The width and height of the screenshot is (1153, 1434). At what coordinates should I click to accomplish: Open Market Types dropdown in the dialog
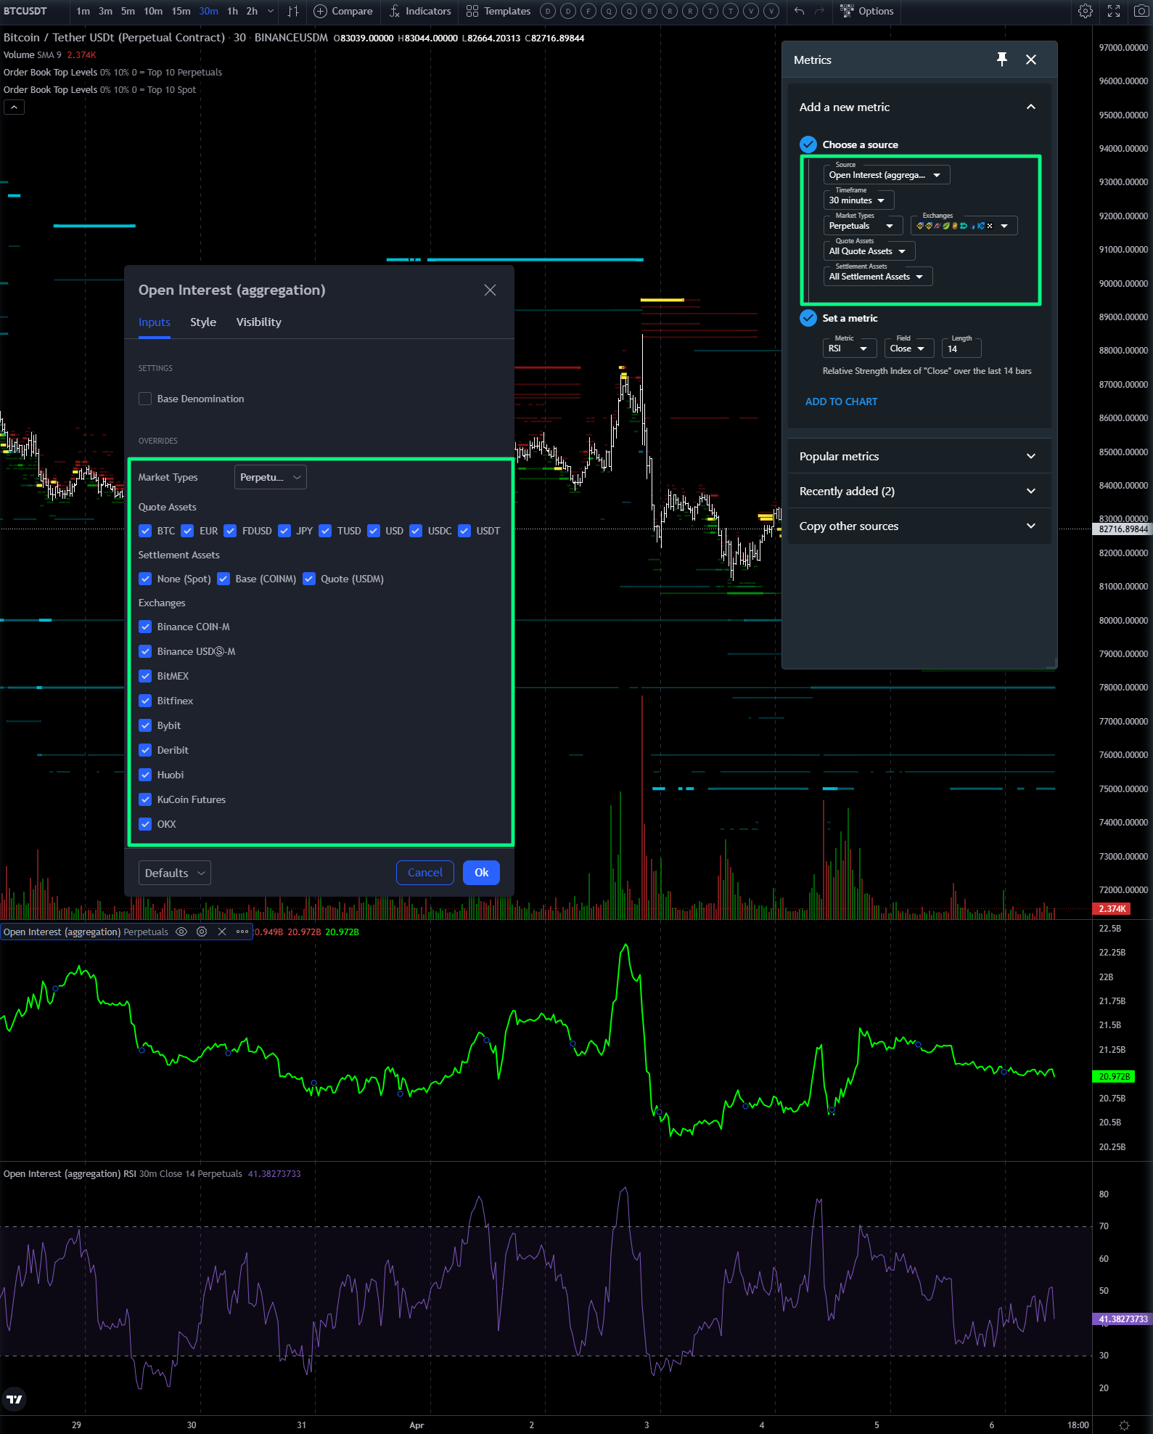[x=271, y=477]
